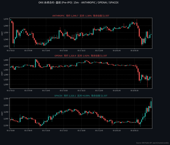Viewport: 170px width, 145px height.
Task: Click the '05-17 06:45' tick under SpaceX chart
Action: tap(28, 130)
